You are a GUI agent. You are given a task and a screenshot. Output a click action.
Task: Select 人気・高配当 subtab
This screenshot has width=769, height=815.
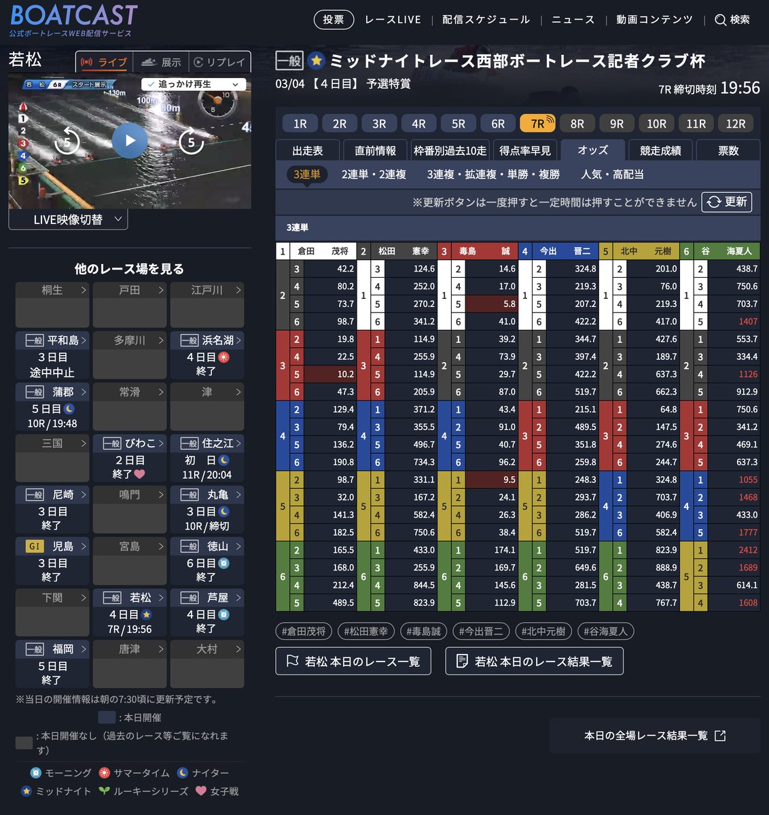coord(612,175)
